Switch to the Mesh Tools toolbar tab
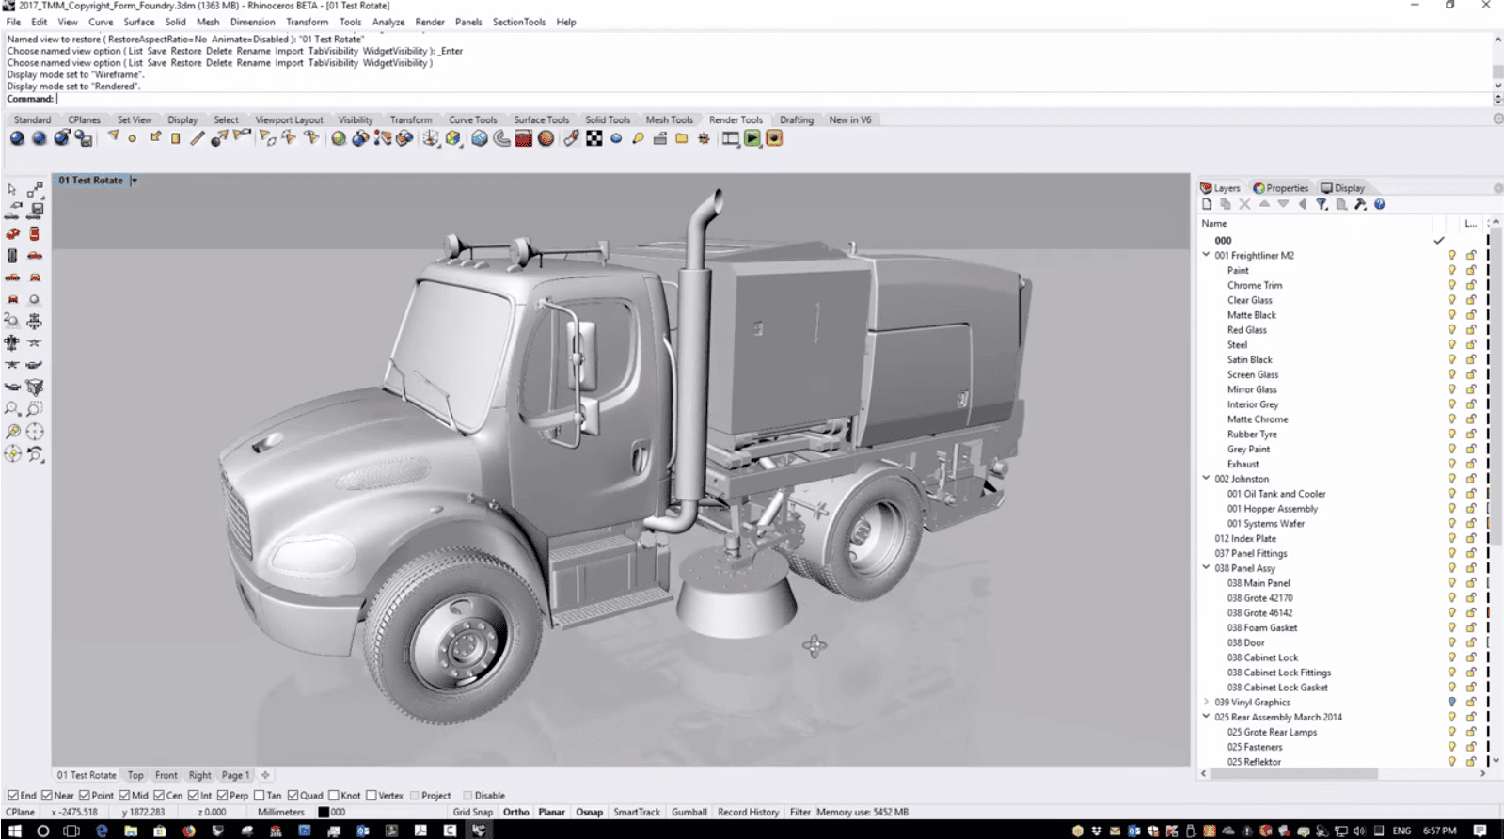This screenshot has width=1504, height=839. (669, 119)
